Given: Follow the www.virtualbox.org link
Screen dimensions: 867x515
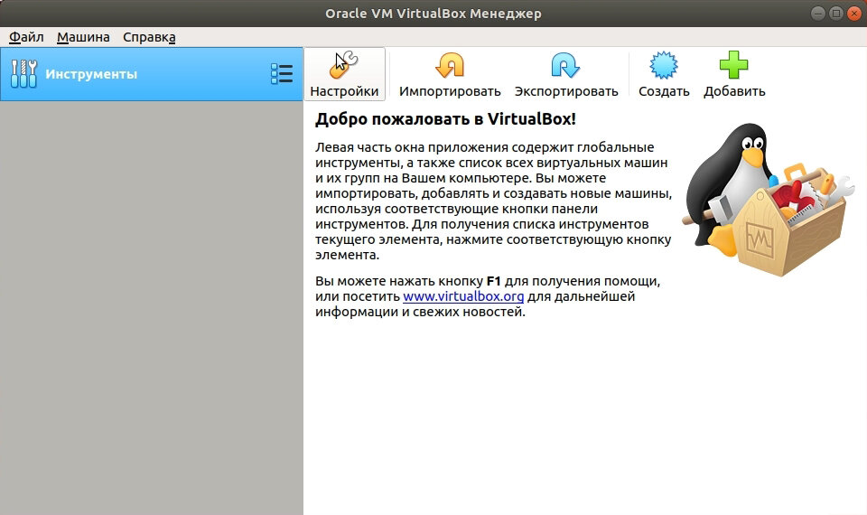Looking at the screenshot, I should (463, 296).
